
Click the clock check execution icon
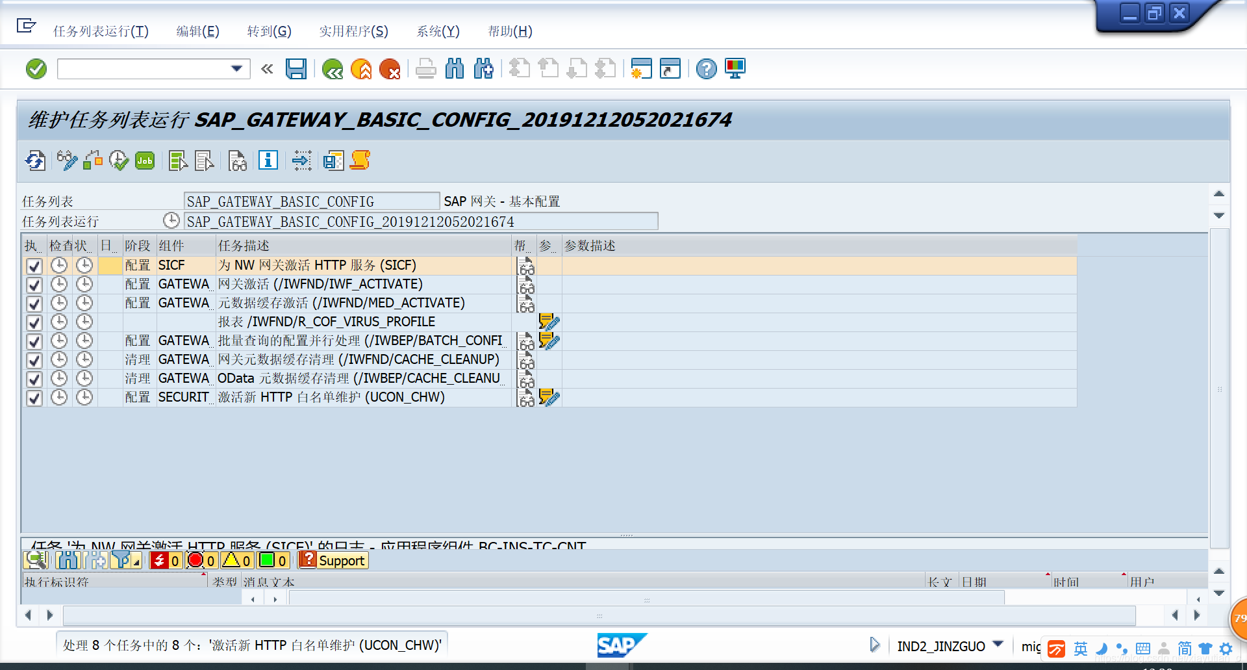[x=119, y=161]
